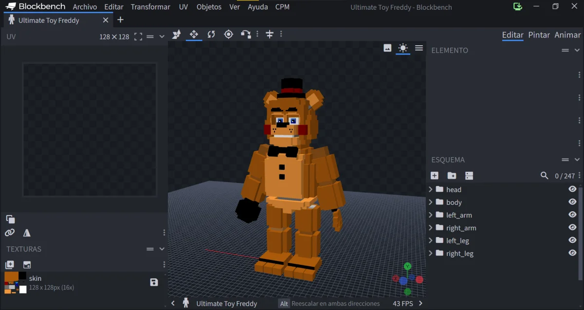This screenshot has width=584, height=310.
Task: Open outliner toolbar three-dots options
Action: pos(580,176)
